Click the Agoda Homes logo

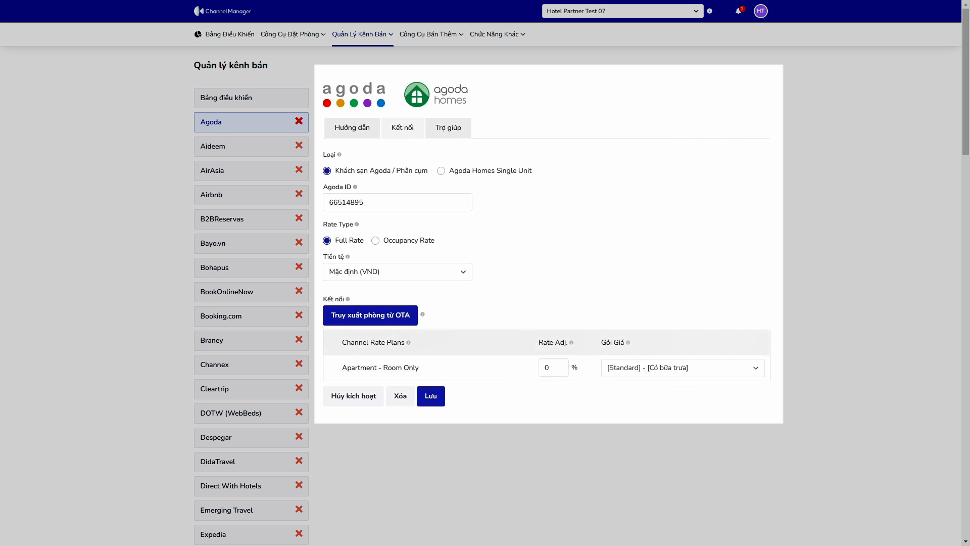coord(436,95)
